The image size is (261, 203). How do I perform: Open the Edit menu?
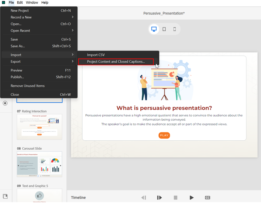click(20, 2)
